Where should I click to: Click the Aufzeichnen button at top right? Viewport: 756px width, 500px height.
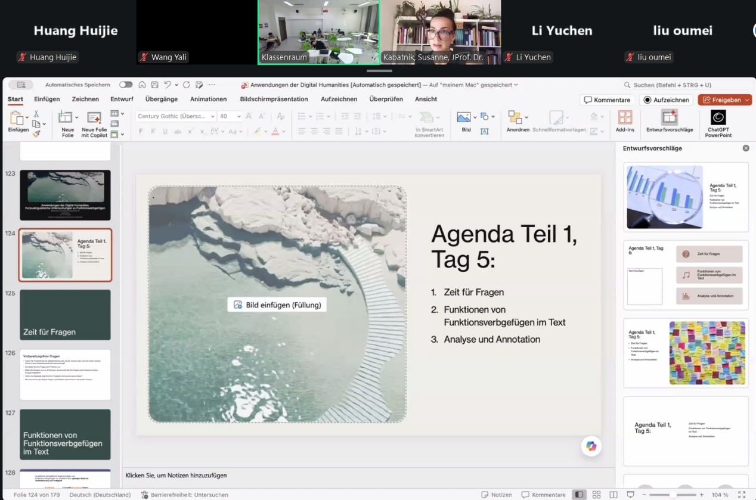[x=666, y=100]
